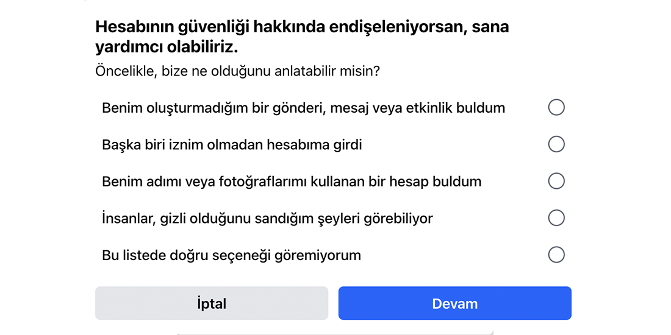Screen dimensions: 671x335
Task: Pick the unauthorized login option's radio button
Action: click(556, 144)
